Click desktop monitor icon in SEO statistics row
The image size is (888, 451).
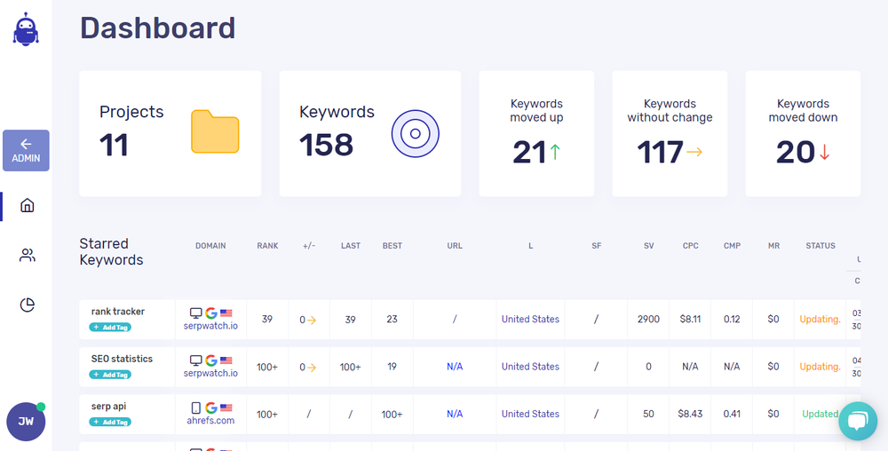coord(196,360)
